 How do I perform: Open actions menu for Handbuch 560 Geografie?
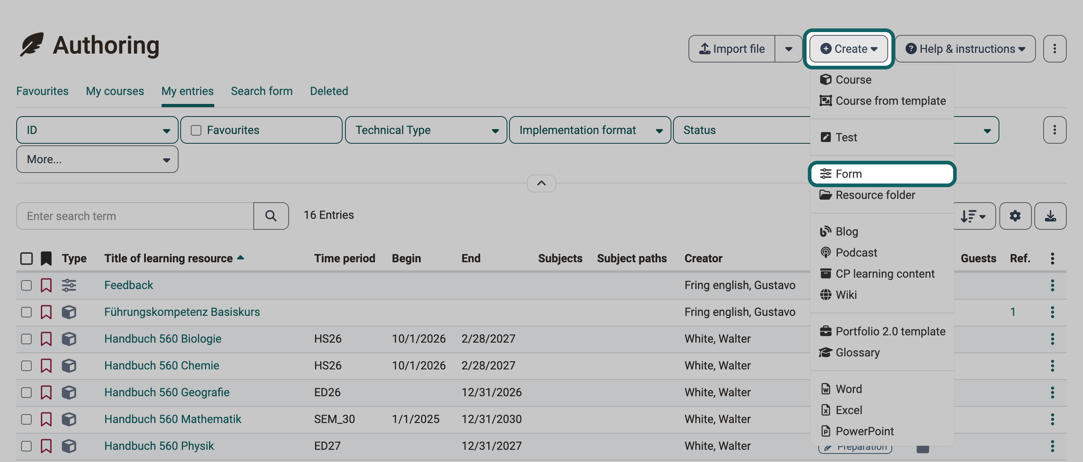pyautogui.click(x=1052, y=392)
